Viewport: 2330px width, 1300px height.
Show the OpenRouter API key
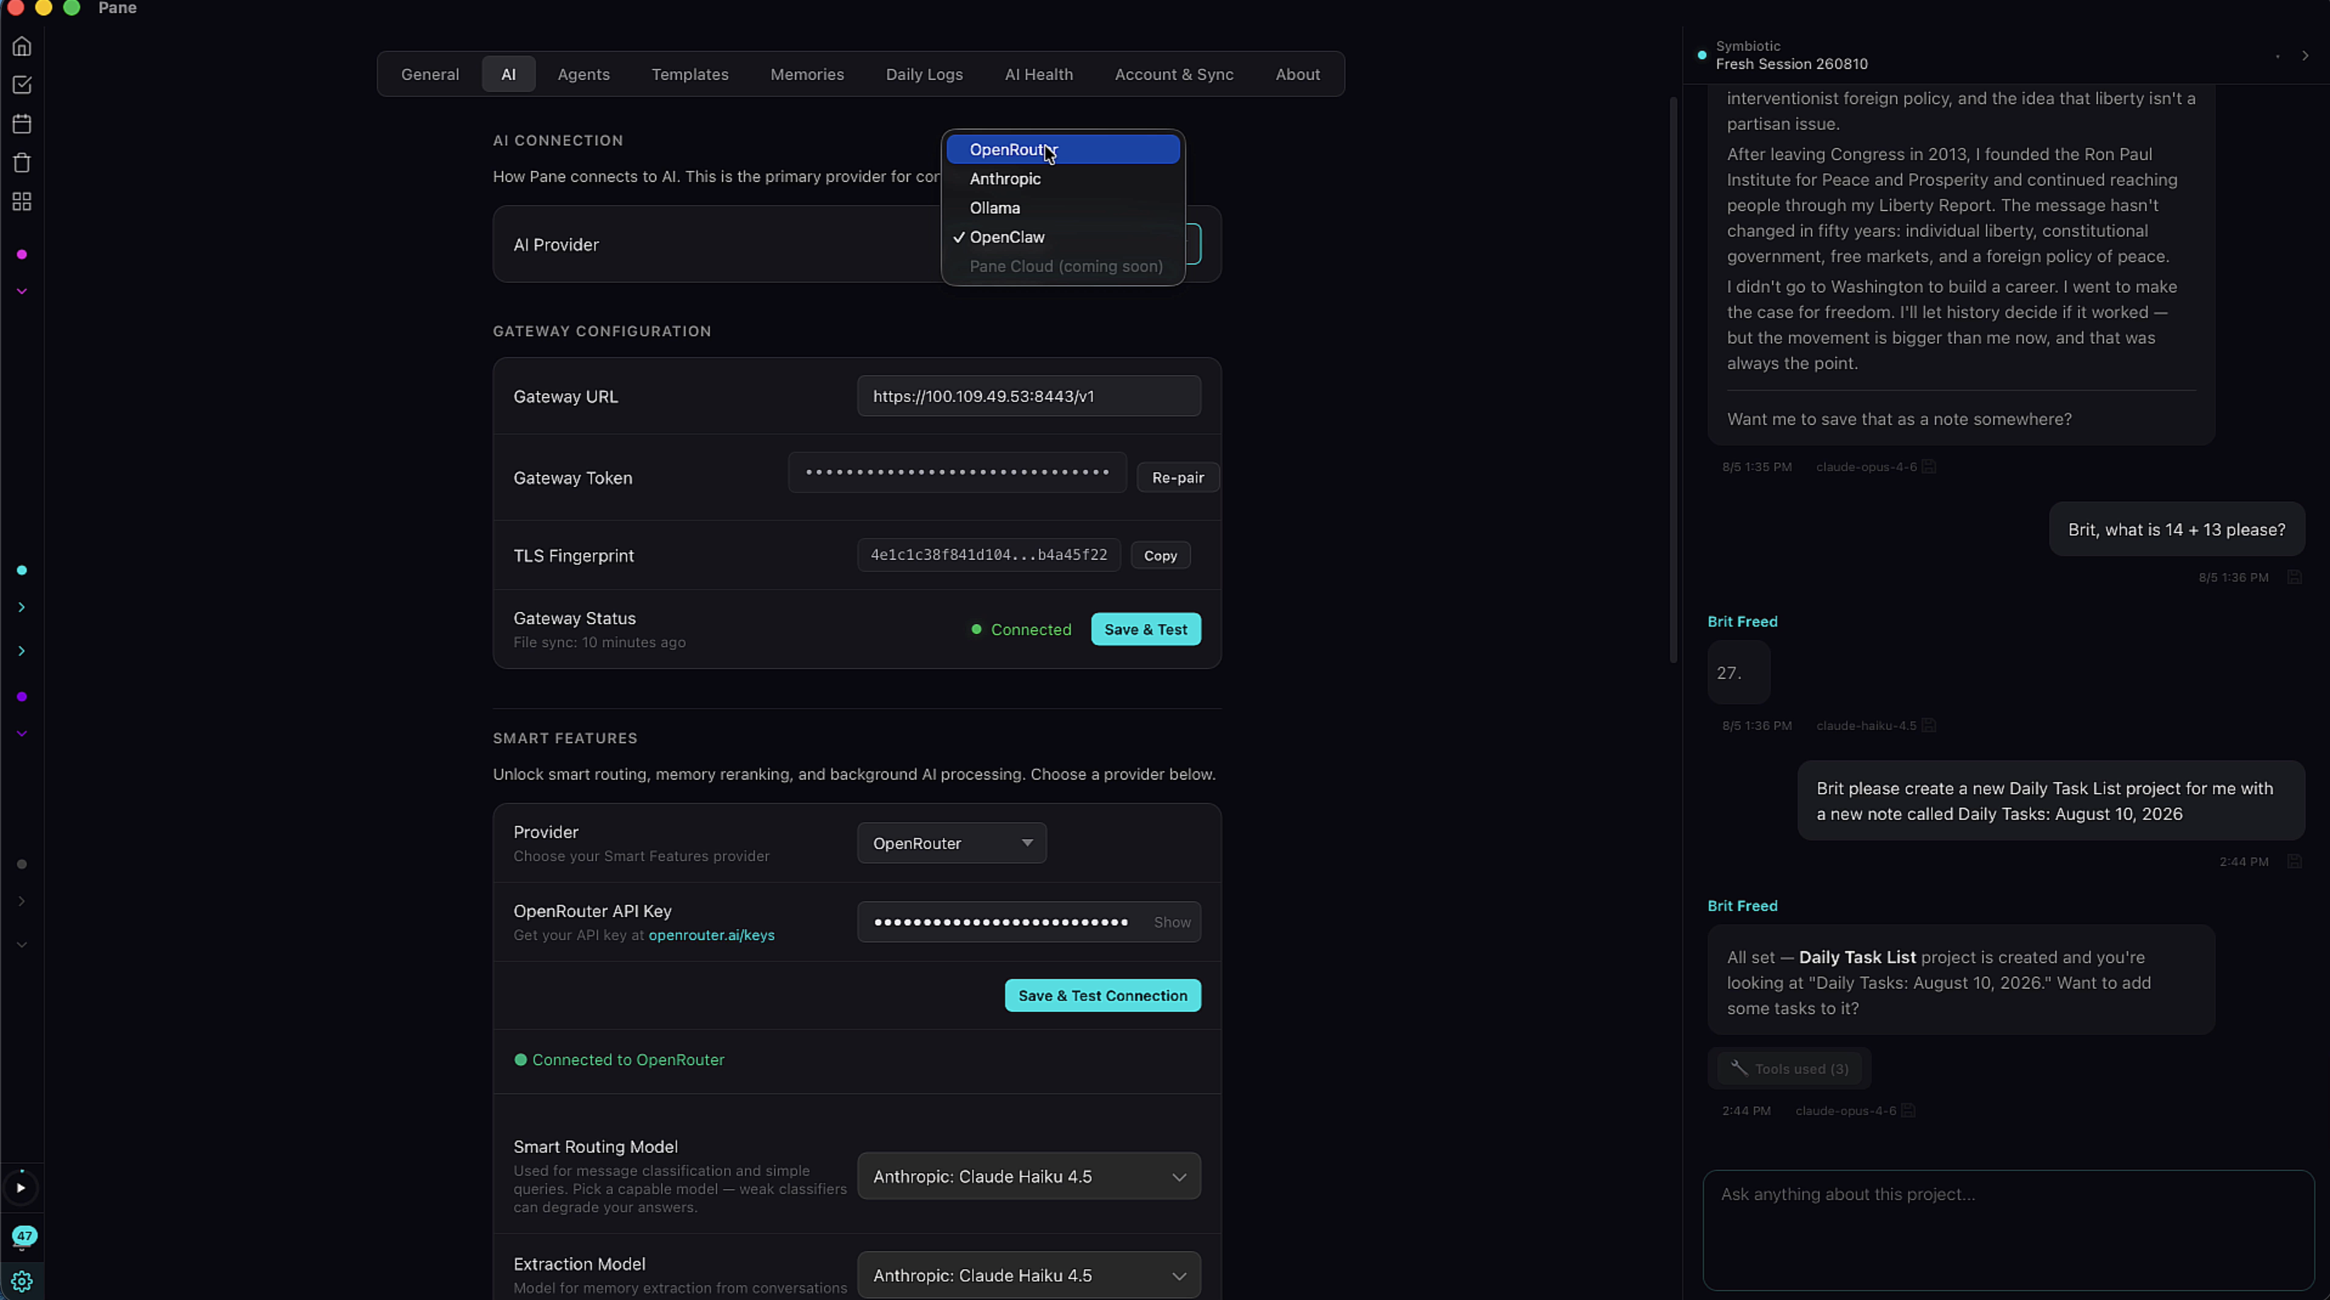pos(1172,922)
